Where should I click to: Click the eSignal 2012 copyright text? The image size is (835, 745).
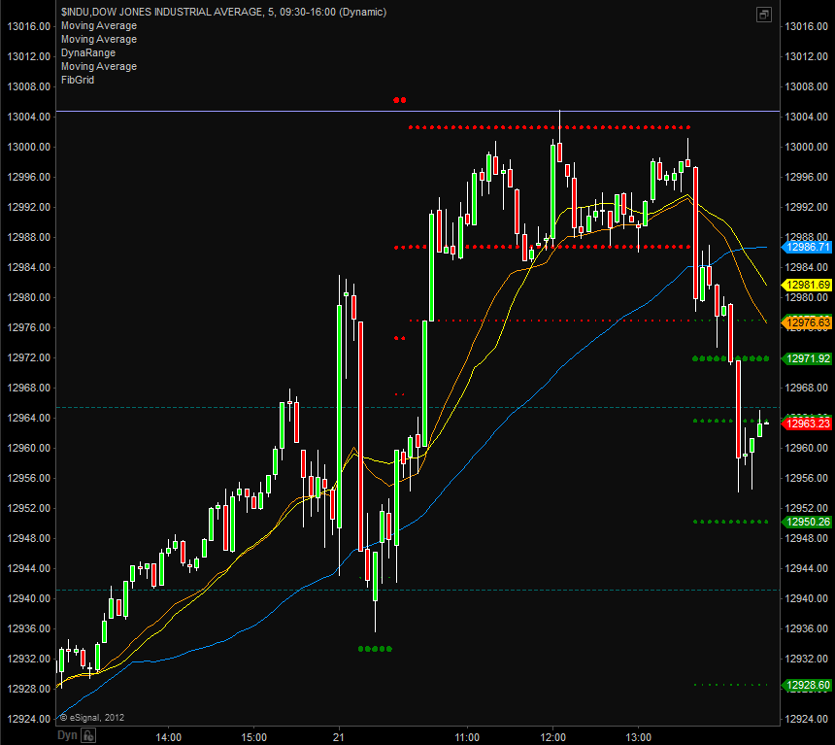(x=91, y=718)
